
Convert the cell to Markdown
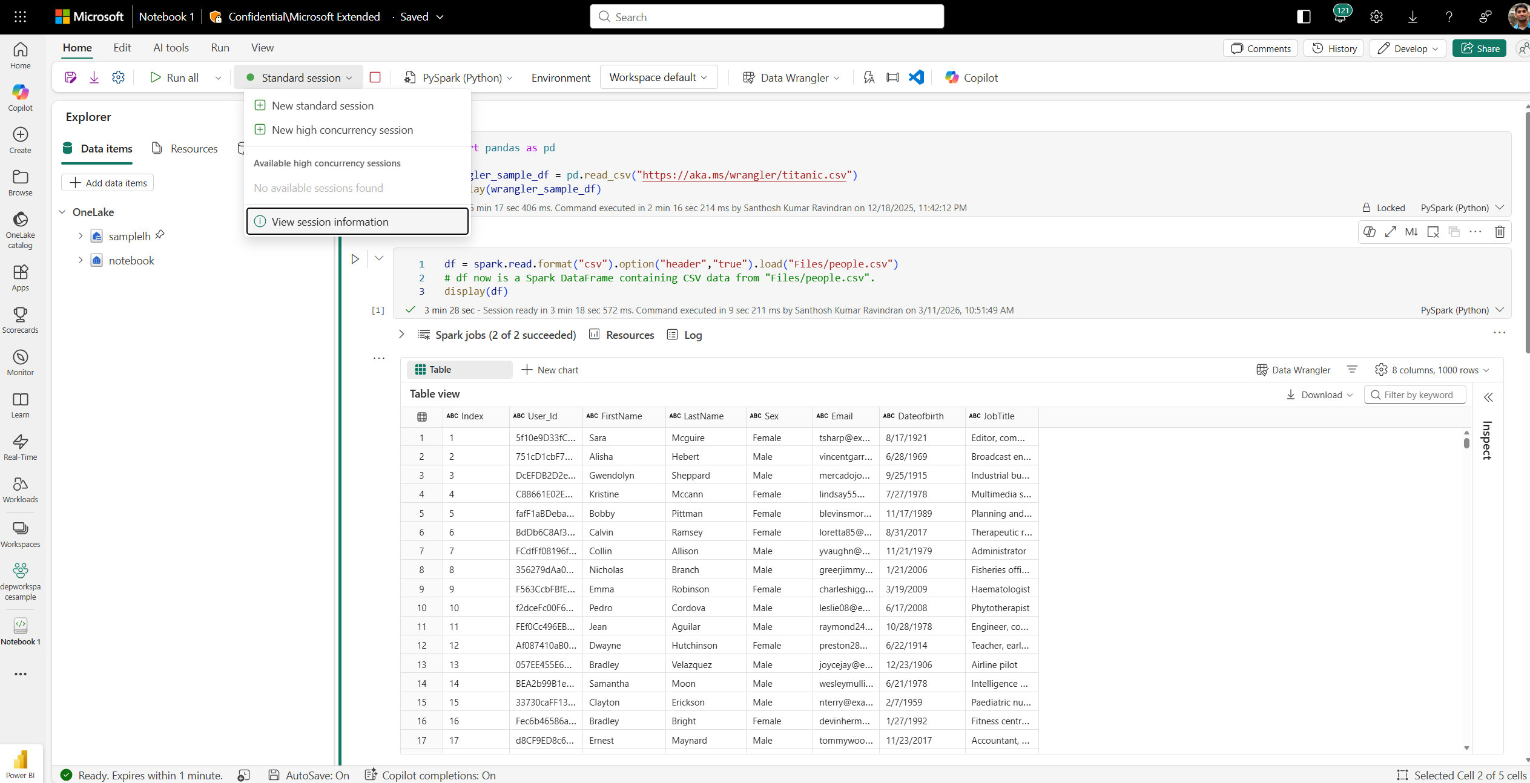[1411, 232]
